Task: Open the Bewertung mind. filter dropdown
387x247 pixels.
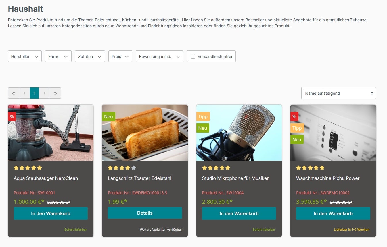Action: coord(160,57)
